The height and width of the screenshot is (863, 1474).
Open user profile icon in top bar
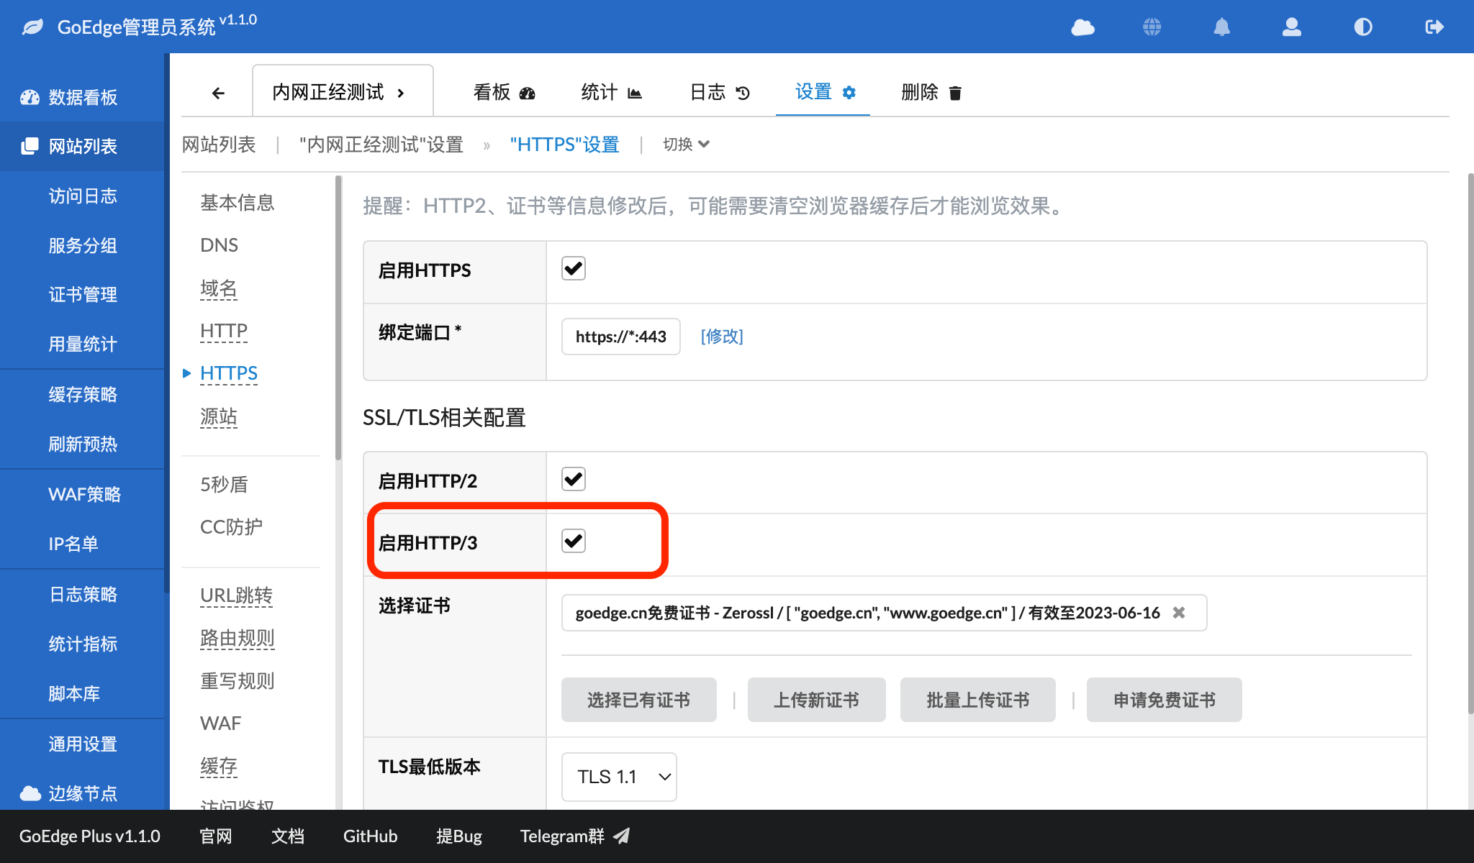click(1292, 27)
